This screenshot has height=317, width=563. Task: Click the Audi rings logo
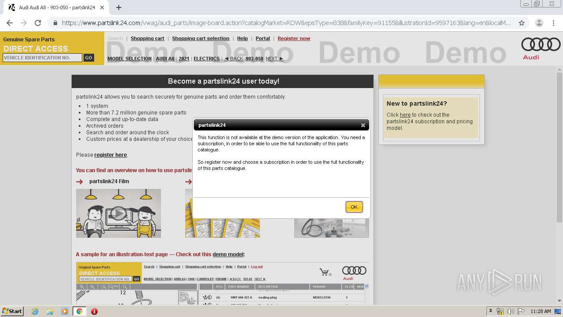[541, 45]
